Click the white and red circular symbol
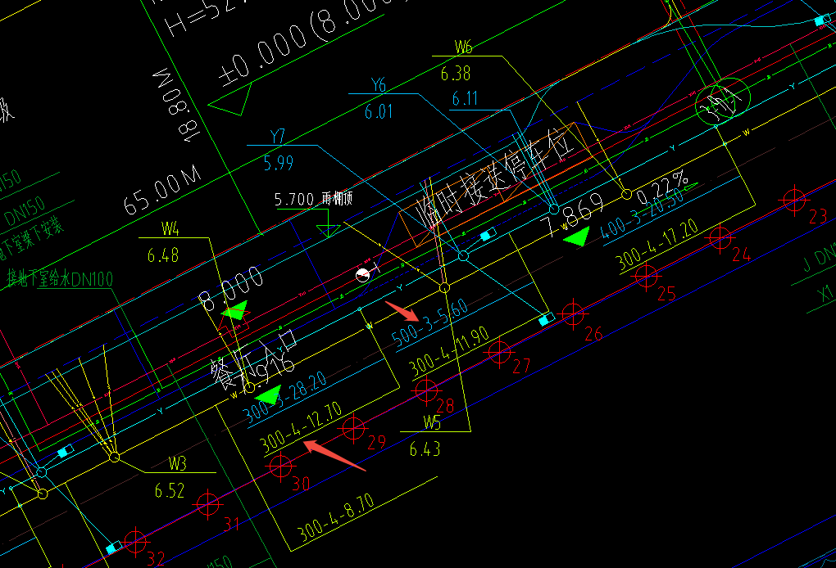Screen dimensions: 836x568 (x=362, y=275)
